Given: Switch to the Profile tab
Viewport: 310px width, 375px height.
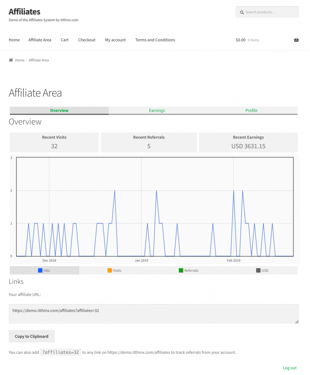Looking at the screenshot, I should 251,111.
